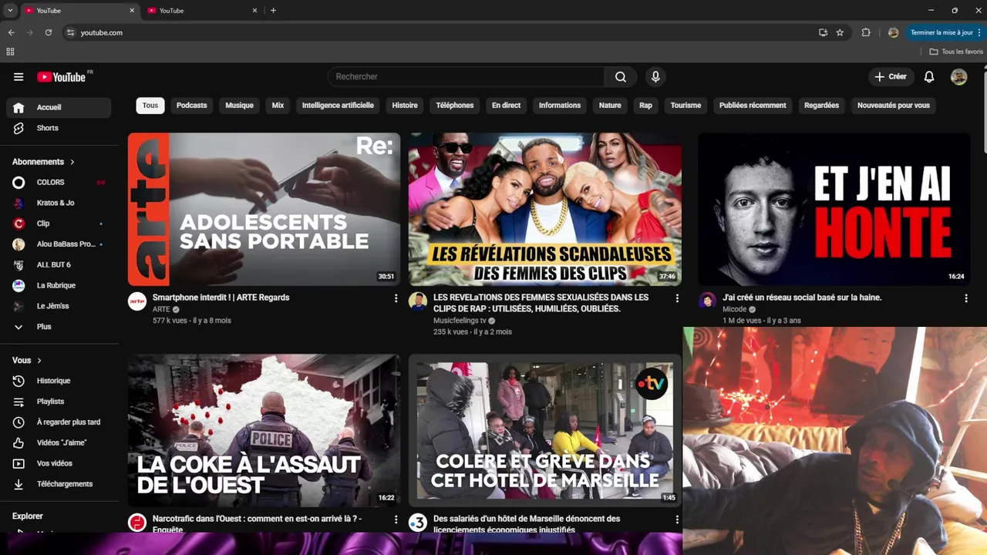The height and width of the screenshot is (555, 987).
Task: Open Kratos & Jo subscription
Action: [59, 203]
